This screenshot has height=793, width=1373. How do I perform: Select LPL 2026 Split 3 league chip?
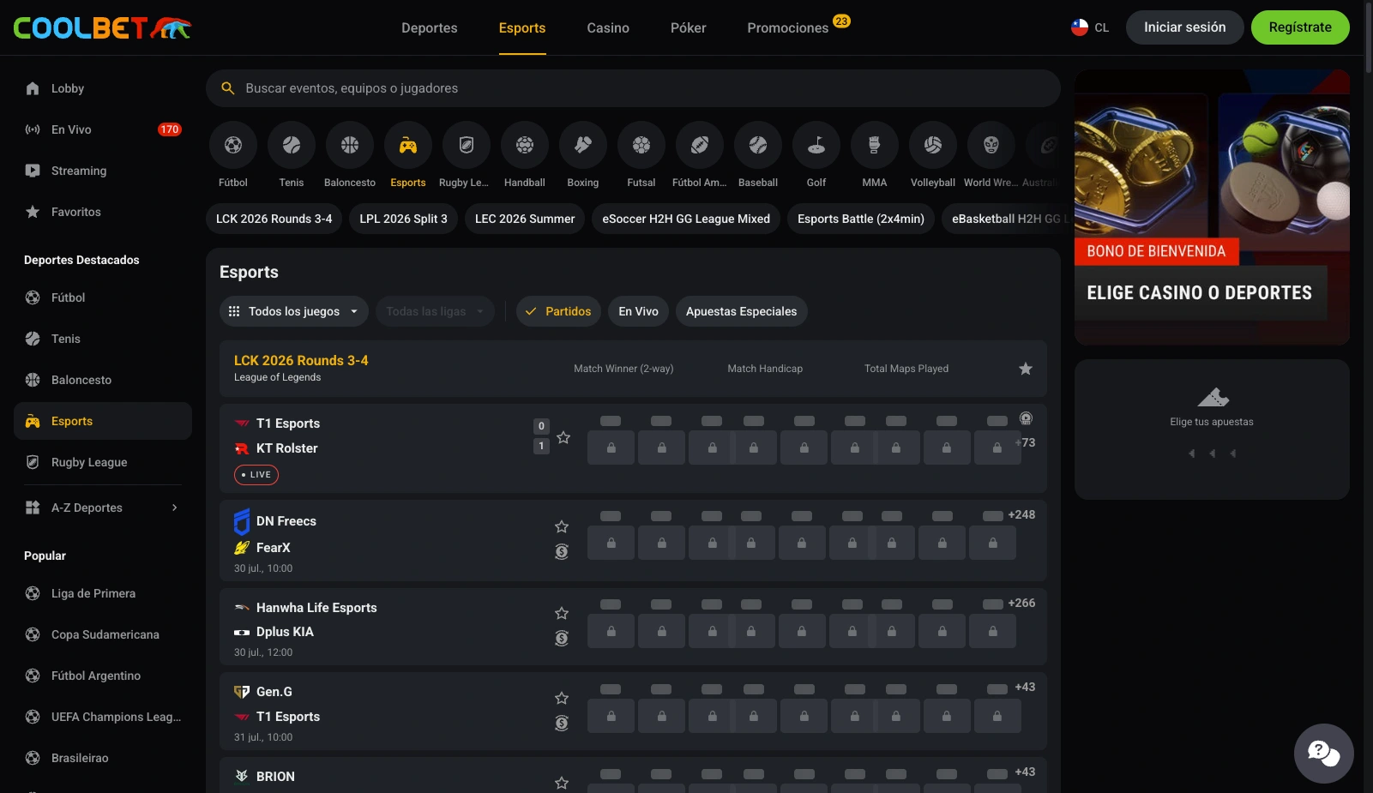coord(403,219)
